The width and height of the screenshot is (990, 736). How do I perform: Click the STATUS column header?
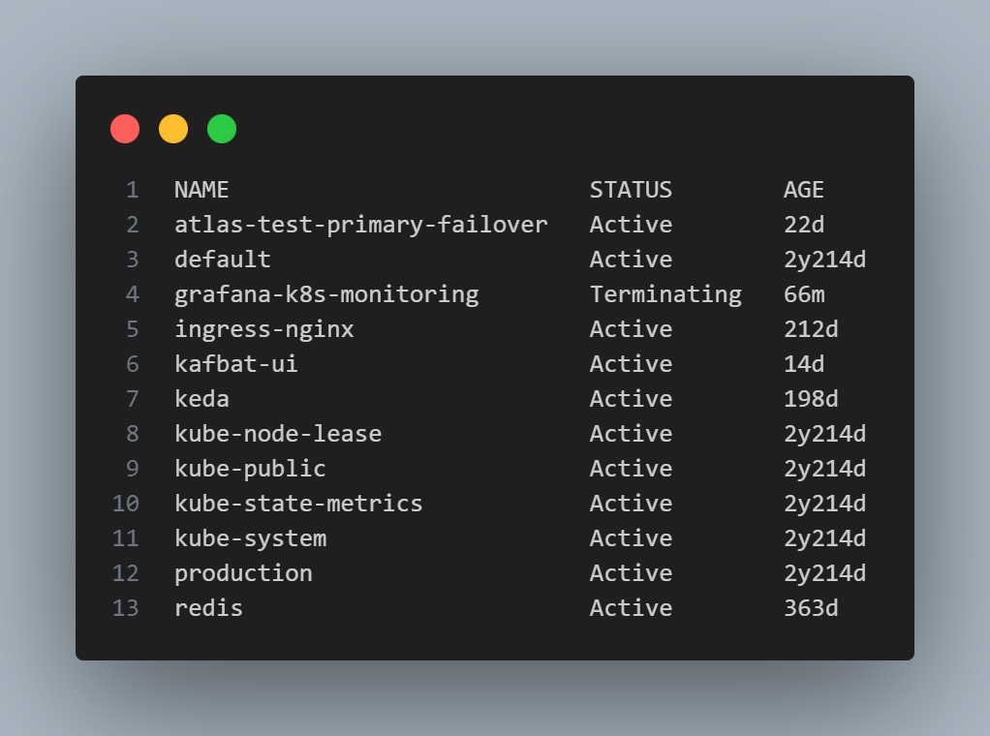click(x=631, y=190)
